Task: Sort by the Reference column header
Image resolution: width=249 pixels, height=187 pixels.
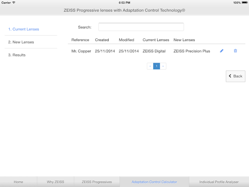Action: (x=80, y=40)
